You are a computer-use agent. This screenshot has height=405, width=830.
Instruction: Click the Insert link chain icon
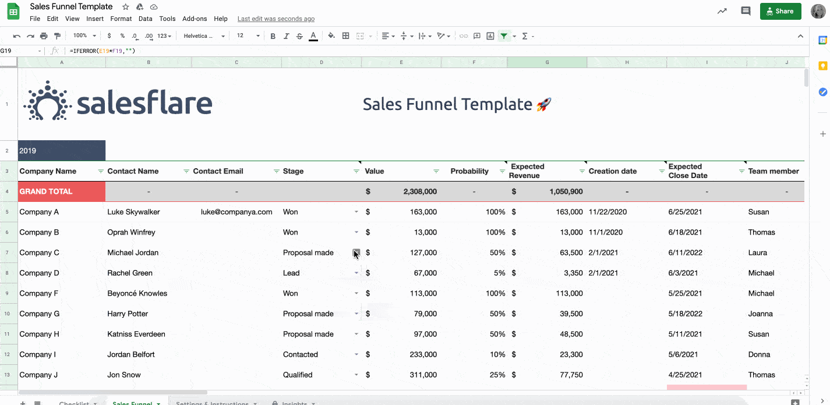pos(464,36)
